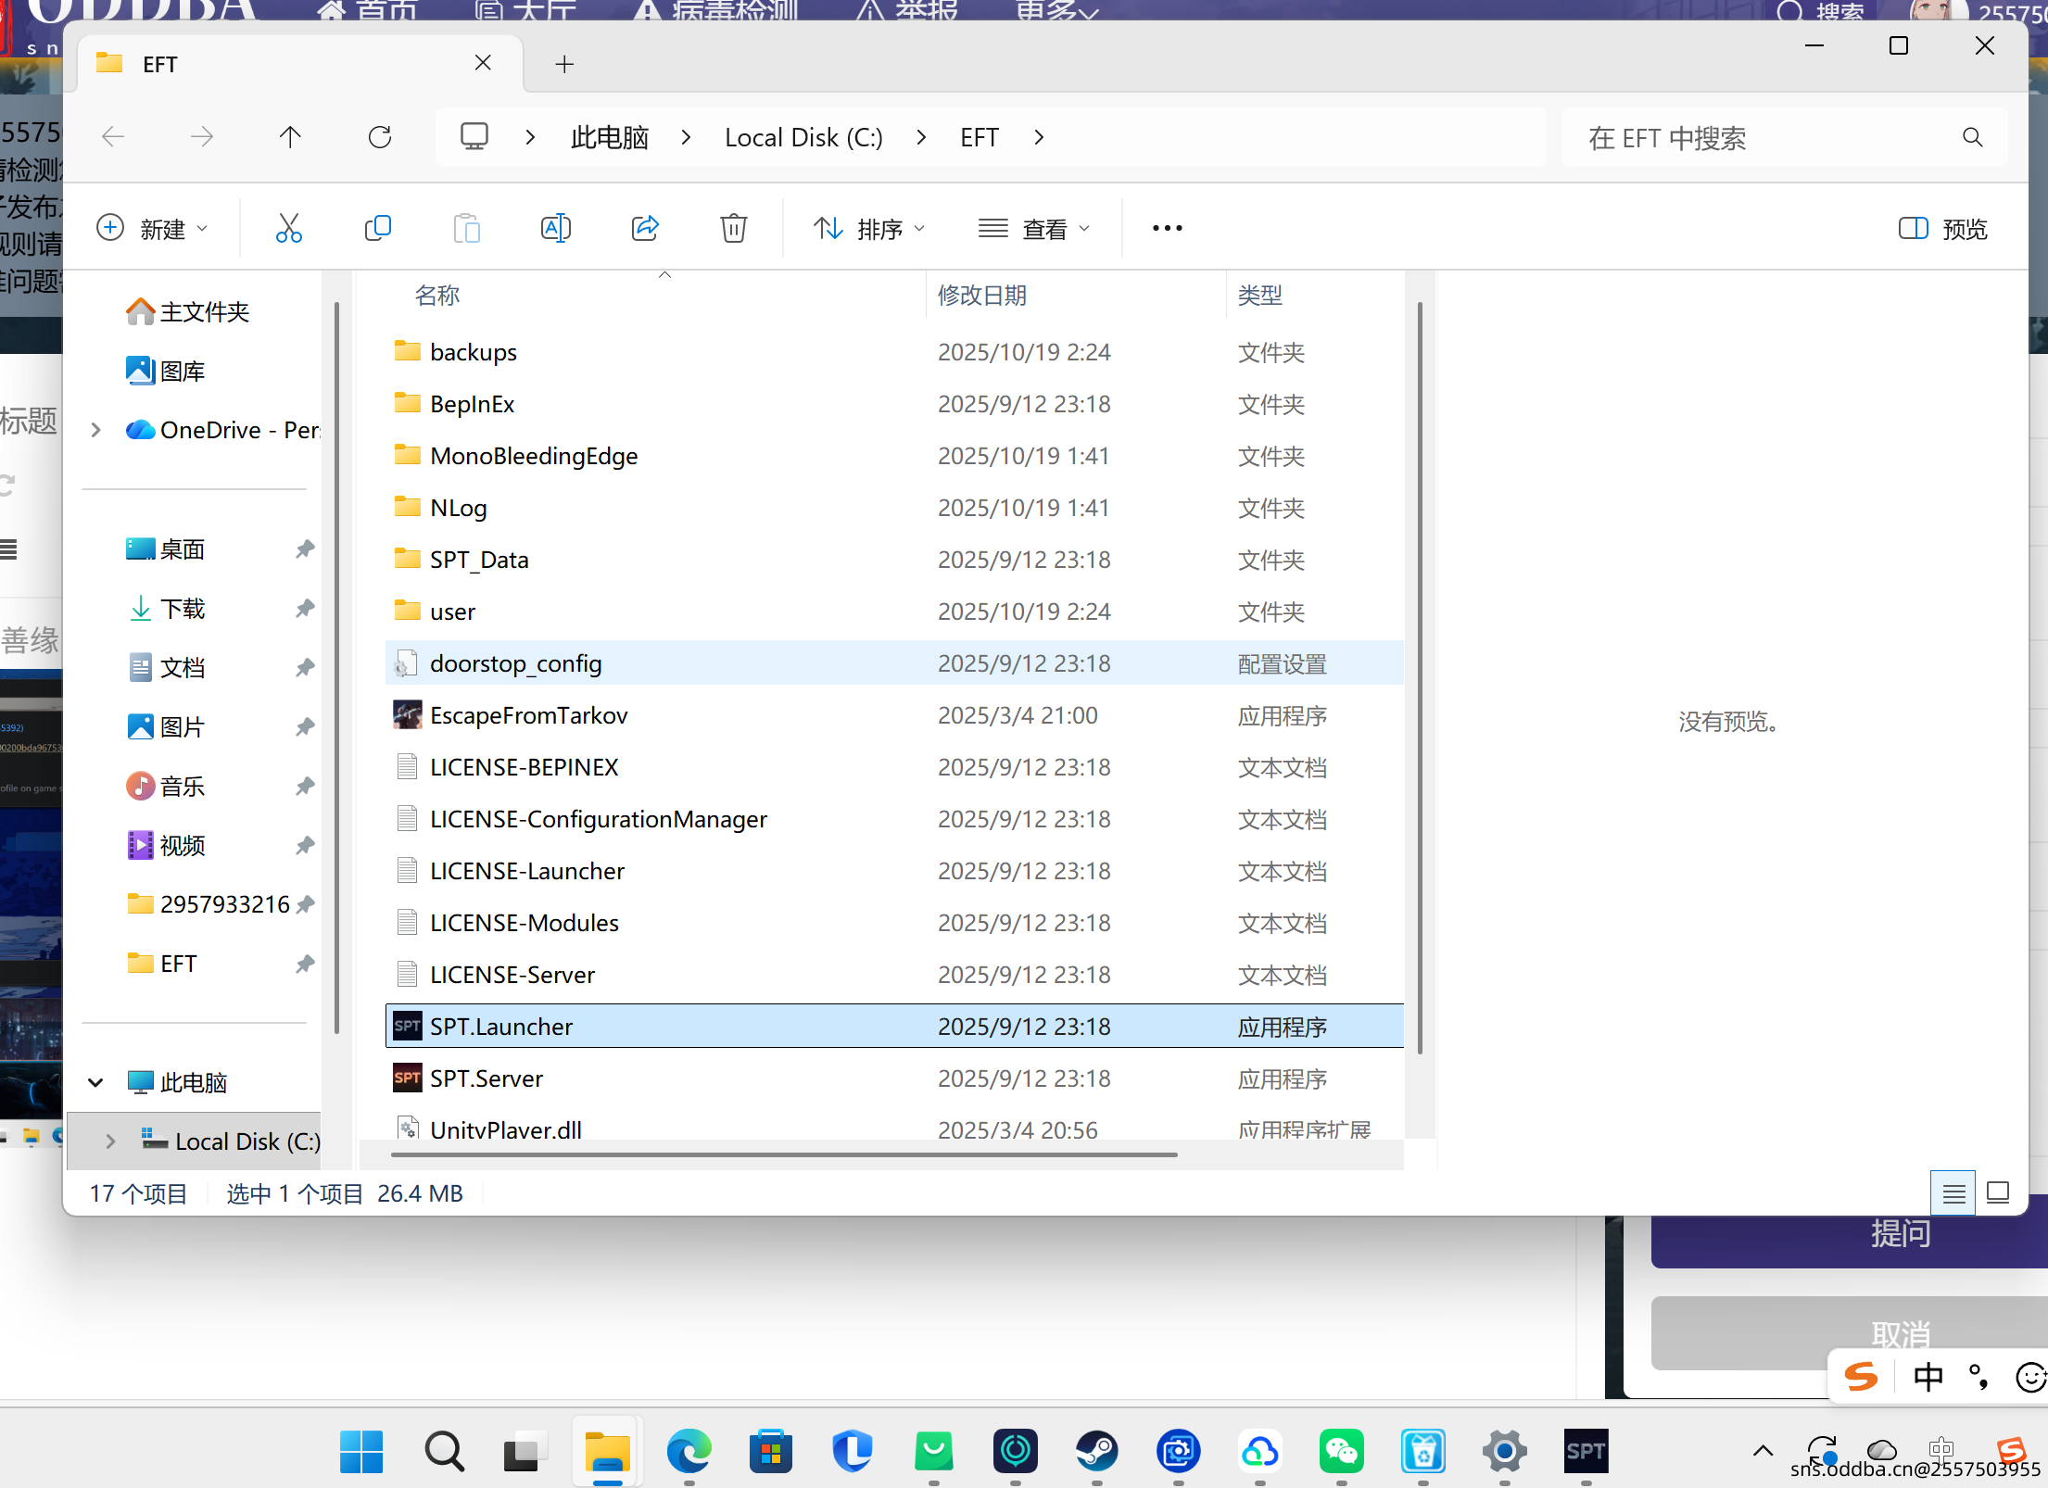Switch to details list view in status bar
Screen dimensions: 2048x1488
[x=1953, y=1193]
